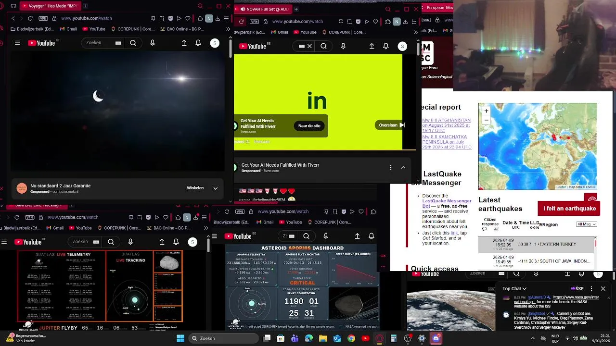Open Opera GX from taskbar
The width and height of the screenshot is (616, 346).
tap(380, 338)
